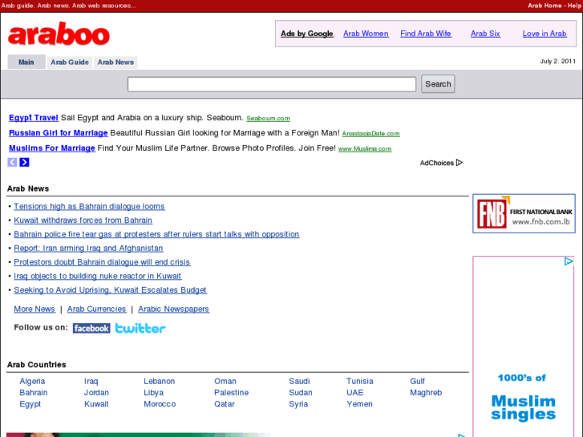Select Lebanon country link
The image size is (583, 437).
point(159,381)
